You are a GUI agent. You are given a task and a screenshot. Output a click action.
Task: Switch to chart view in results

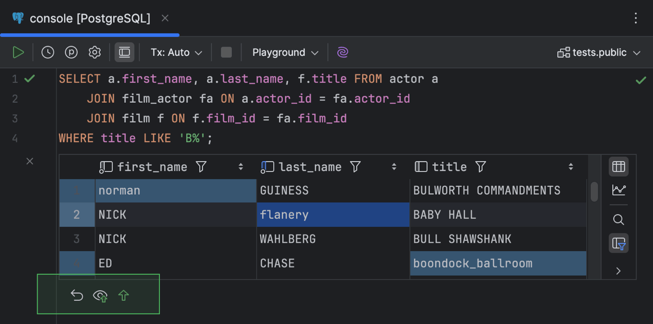point(619,190)
